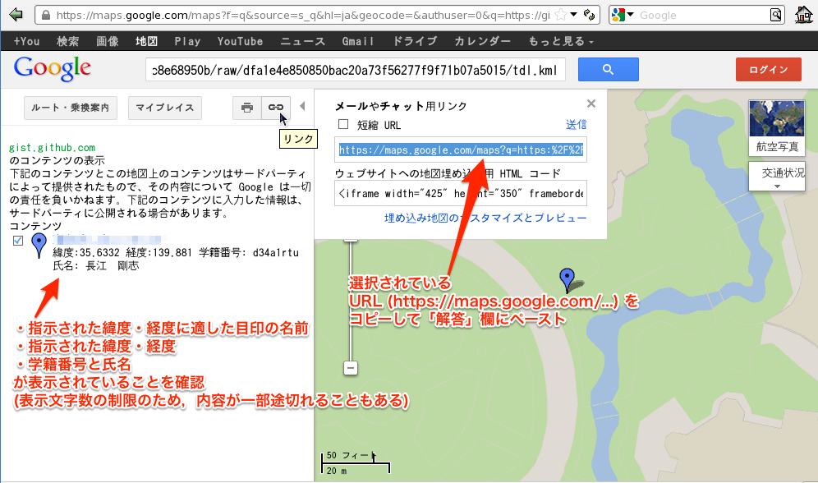Open the bookmark star dropdown arrow
Viewport: 818px width, 483px height.
tap(574, 15)
